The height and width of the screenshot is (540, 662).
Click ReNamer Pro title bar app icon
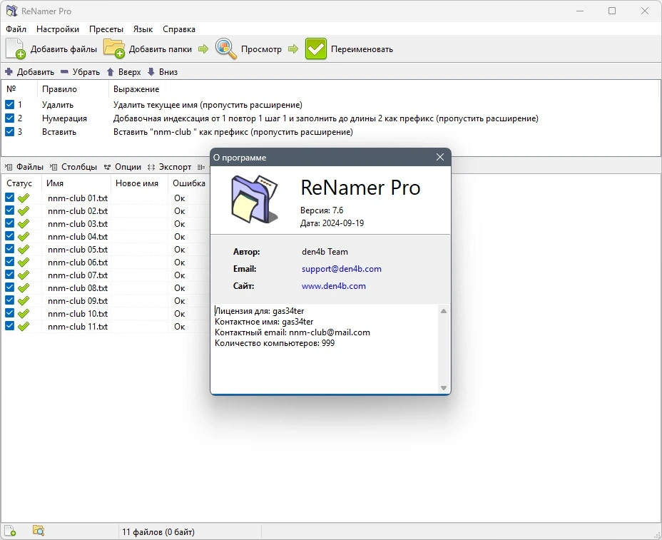12,11
